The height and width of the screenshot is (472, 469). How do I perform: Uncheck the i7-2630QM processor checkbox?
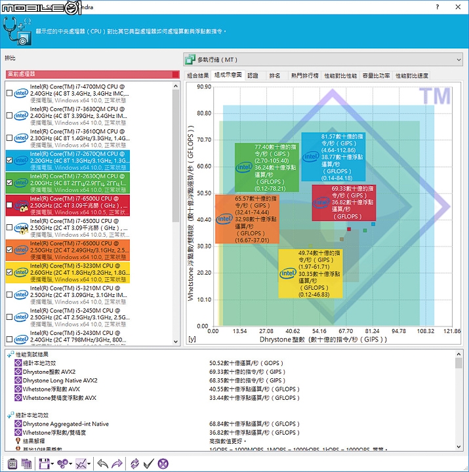click(9, 182)
